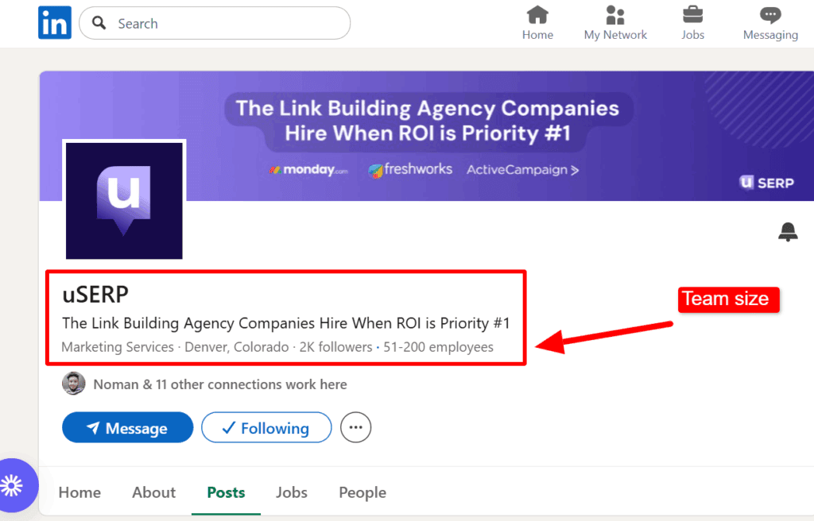Go to the company Home tab
Screen dimensions: 814x521
(x=79, y=492)
